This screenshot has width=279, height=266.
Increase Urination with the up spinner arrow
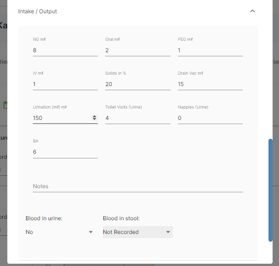(95, 116)
